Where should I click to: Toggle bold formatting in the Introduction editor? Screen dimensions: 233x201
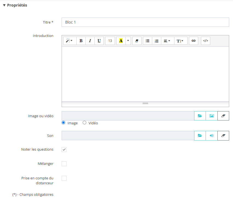tap(81, 41)
